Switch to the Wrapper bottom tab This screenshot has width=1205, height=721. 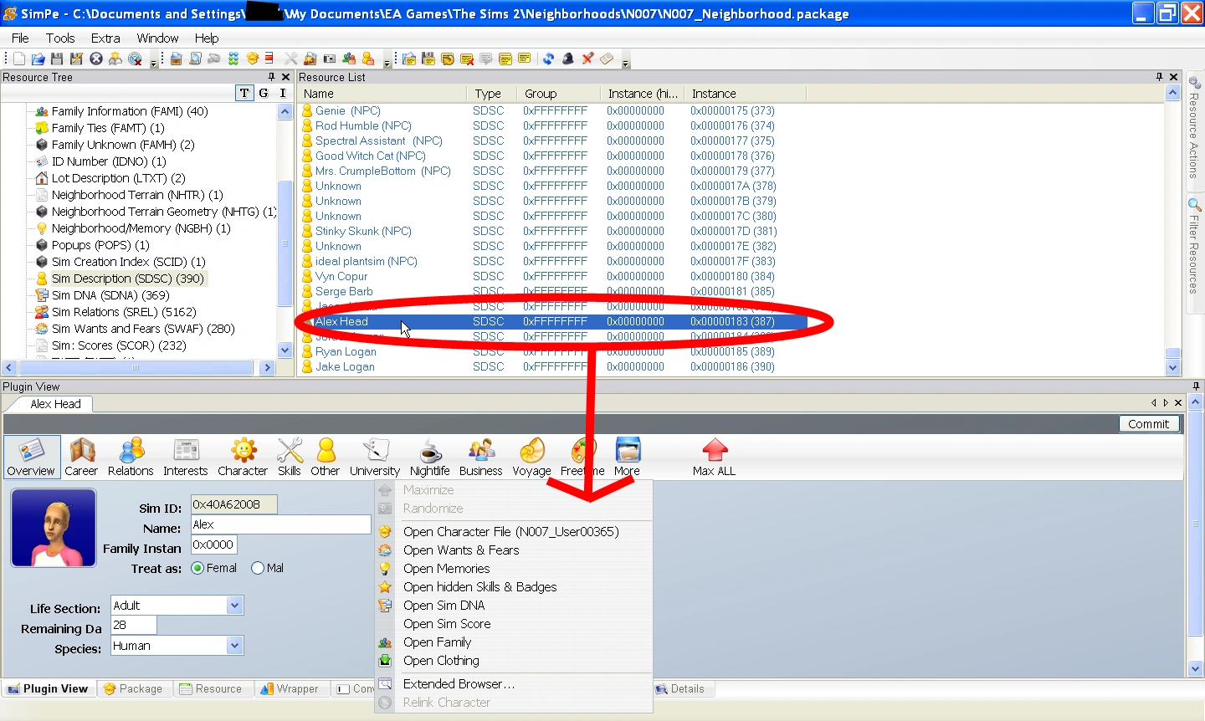[290, 688]
